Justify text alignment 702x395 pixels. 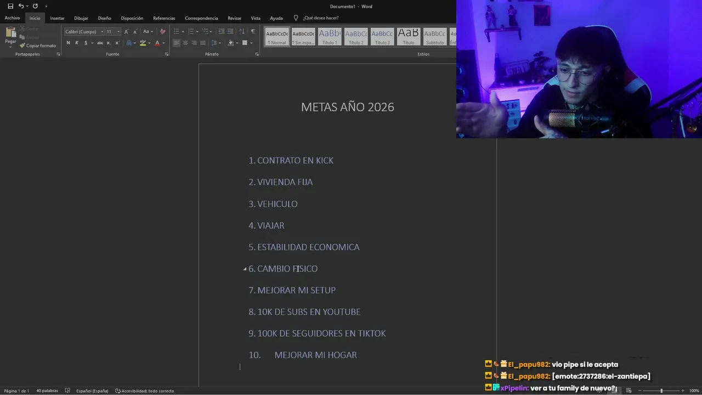pyautogui.click(x=203, y=43)
